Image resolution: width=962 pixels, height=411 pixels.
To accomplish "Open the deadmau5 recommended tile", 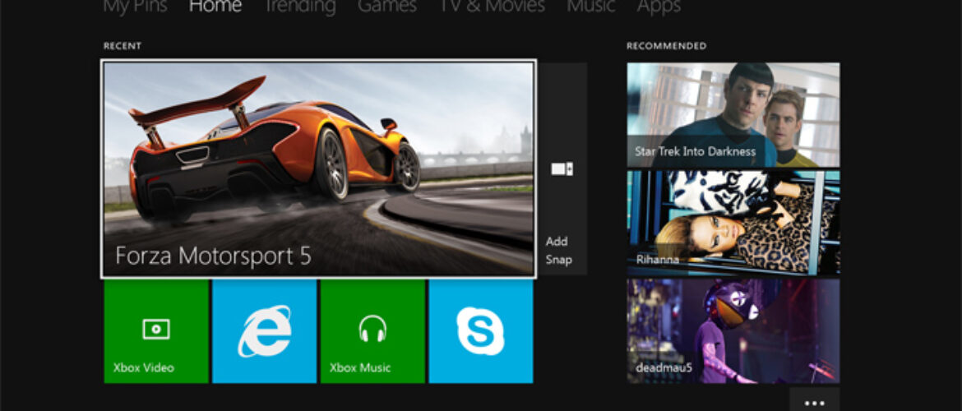I will click(x=733, y=331).
